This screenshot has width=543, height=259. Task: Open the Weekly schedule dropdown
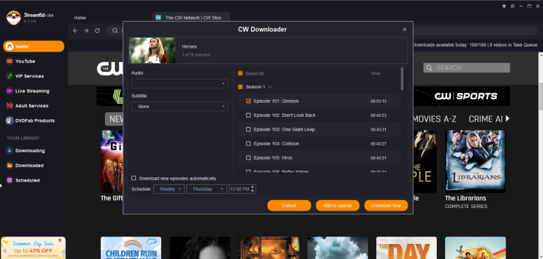169,189
